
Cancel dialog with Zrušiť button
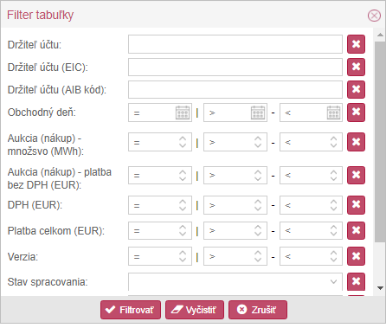[258, 310]
